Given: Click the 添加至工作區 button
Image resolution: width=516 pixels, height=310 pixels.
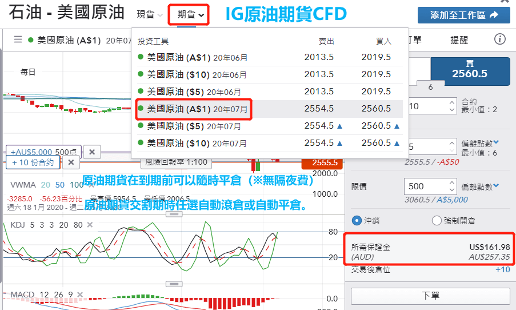Looking at the screenshot, I should click(x=463, y=15).
